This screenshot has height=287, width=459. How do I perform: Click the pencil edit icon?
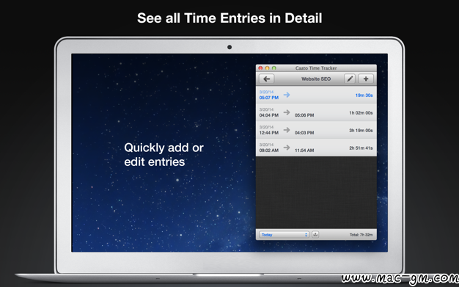click(350, 79)
